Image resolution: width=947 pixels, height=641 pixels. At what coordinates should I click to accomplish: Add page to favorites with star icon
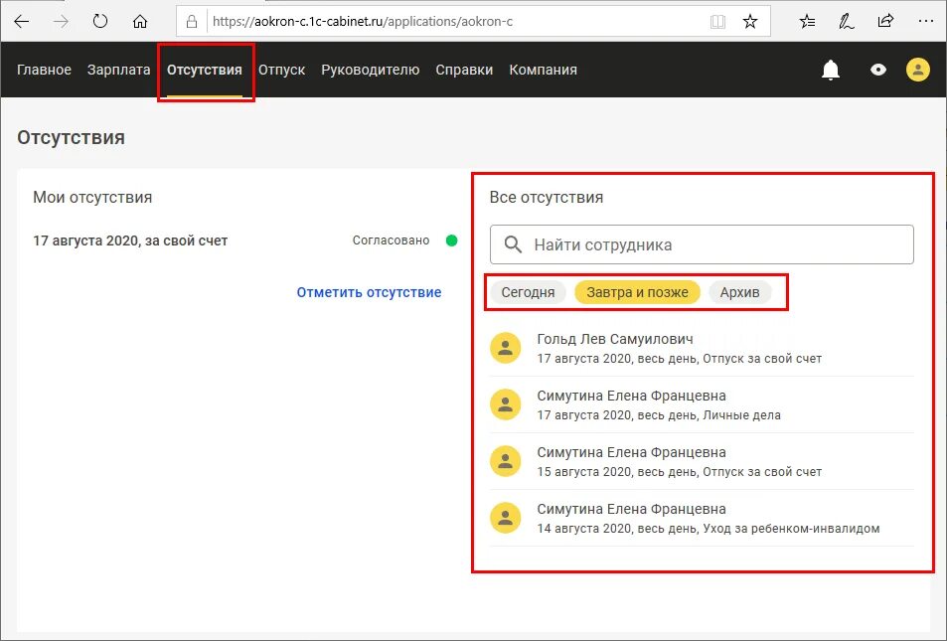tap(750, 22)
